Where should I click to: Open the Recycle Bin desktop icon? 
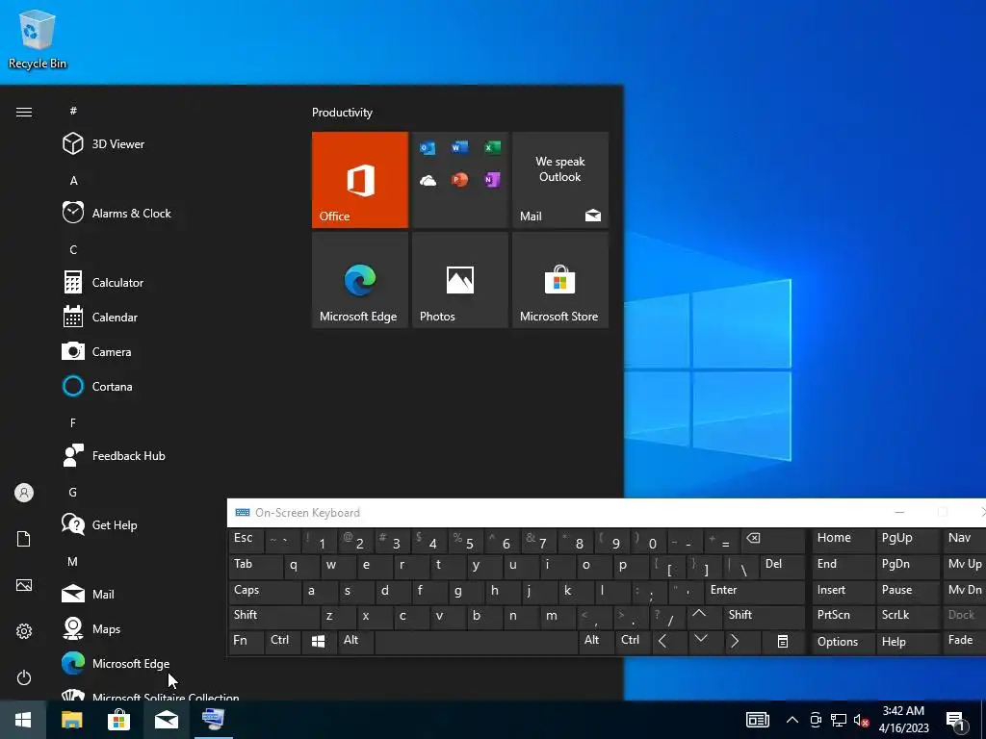38,38
